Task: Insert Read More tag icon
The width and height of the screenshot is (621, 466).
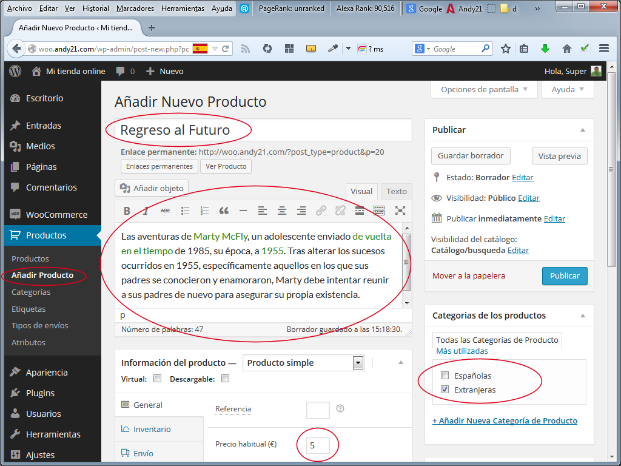Action: pos(359,211)
